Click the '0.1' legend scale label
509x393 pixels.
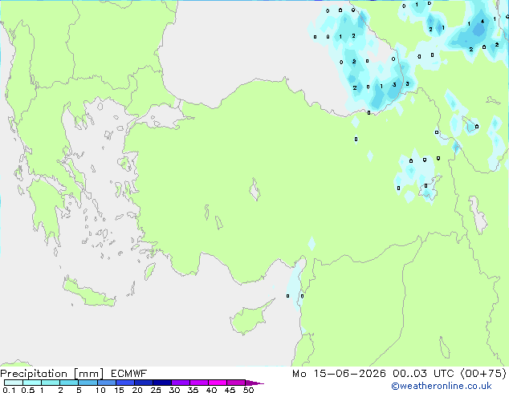(9, 390)
